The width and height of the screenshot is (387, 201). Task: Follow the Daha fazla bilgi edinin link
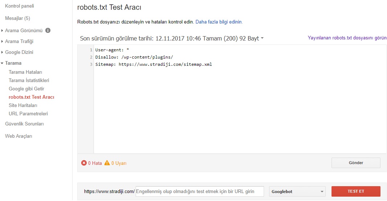coord(219,22)
